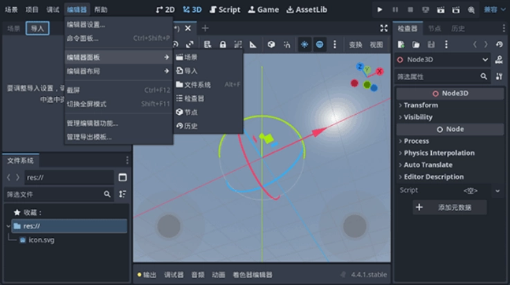The width and height of the screenshot is (510, 285).
Task: Click the 筛选文件 search field
Action: [x=53, y=194]
